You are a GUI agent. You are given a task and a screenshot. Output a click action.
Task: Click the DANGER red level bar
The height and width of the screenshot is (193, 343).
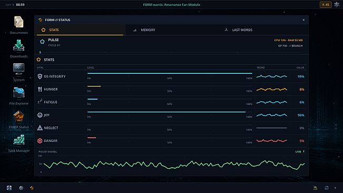tap(92, 138)
